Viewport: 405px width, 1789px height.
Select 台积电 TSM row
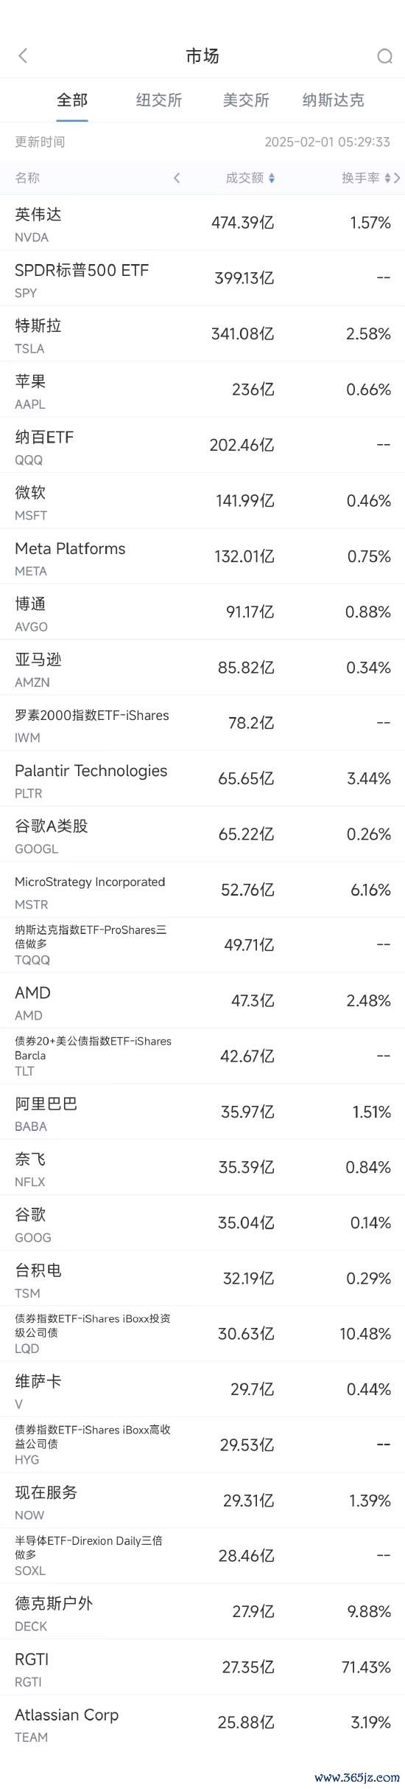(x=202, y=1279)
